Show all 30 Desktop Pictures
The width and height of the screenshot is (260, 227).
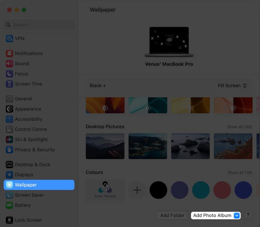240,127
